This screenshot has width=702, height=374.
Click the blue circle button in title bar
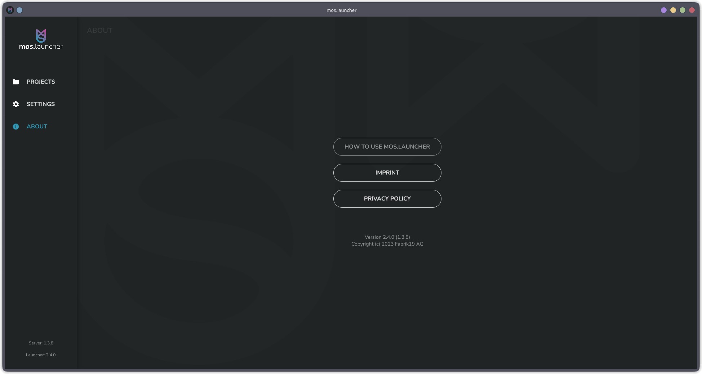[x=20, y=10]
